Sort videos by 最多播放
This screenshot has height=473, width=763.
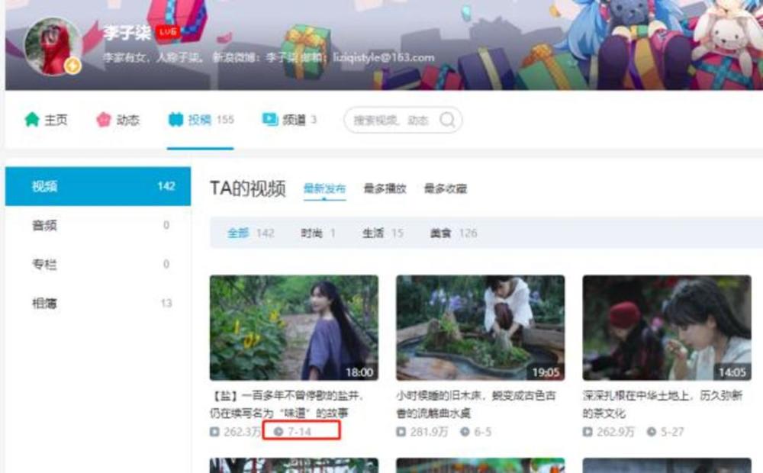[385, 188]
